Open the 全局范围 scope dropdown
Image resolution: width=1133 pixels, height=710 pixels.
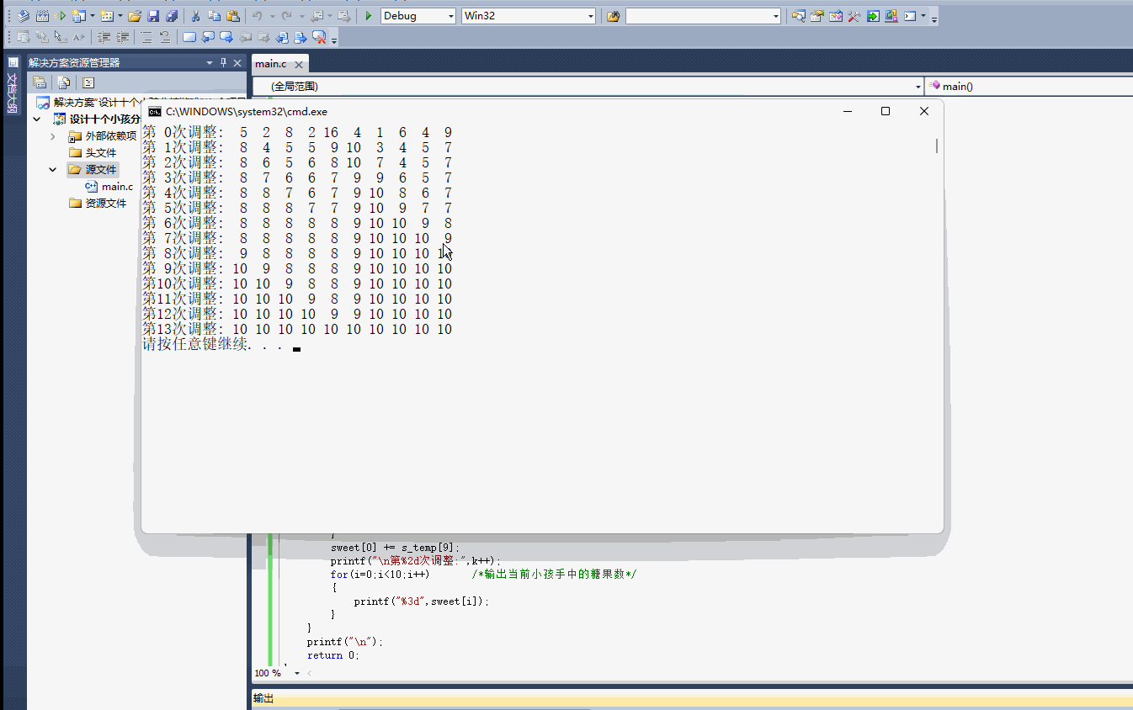918,87
